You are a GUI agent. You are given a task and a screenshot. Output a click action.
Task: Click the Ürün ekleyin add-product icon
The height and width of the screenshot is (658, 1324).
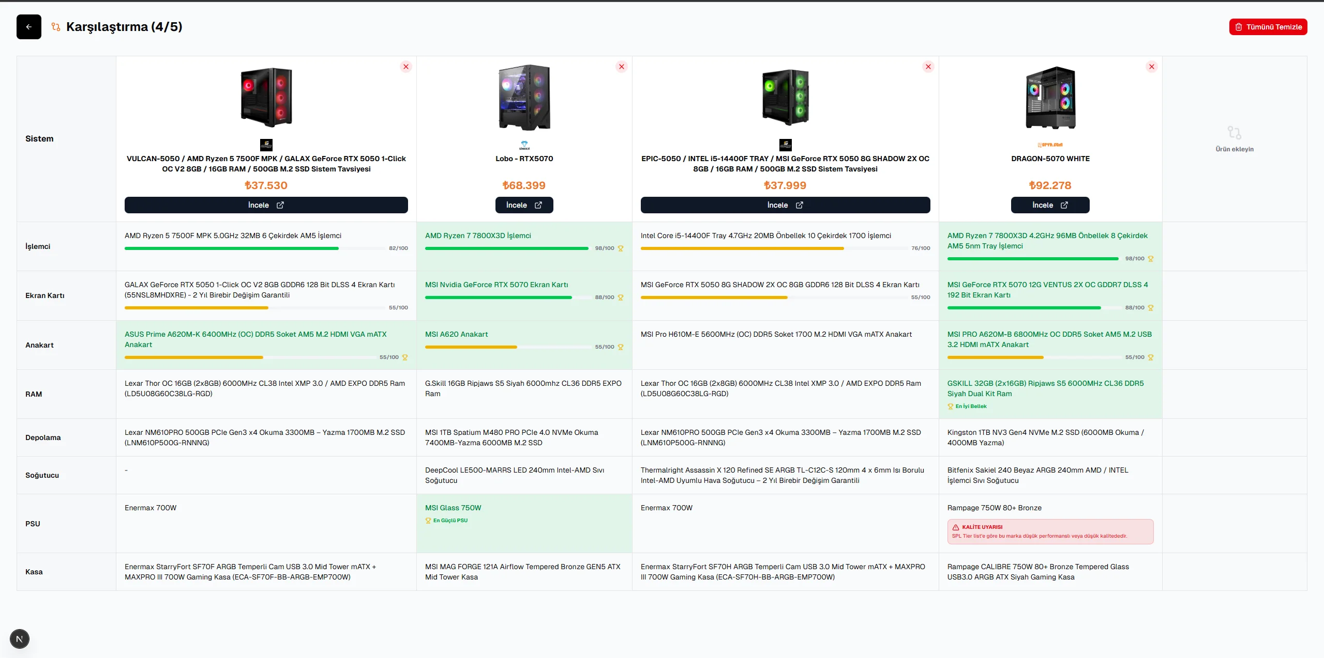click(x=1235, y=133)
